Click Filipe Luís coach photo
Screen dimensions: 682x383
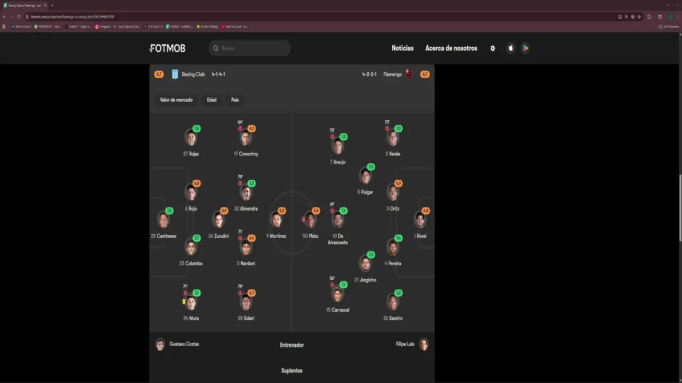[x=424, y=344]
